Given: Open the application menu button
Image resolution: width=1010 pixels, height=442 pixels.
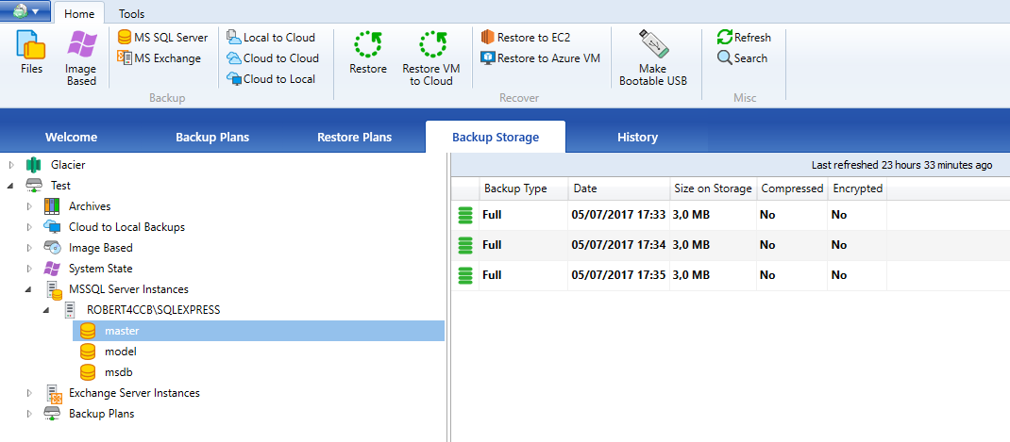Looking at the screenshot, I should [25, 11].
